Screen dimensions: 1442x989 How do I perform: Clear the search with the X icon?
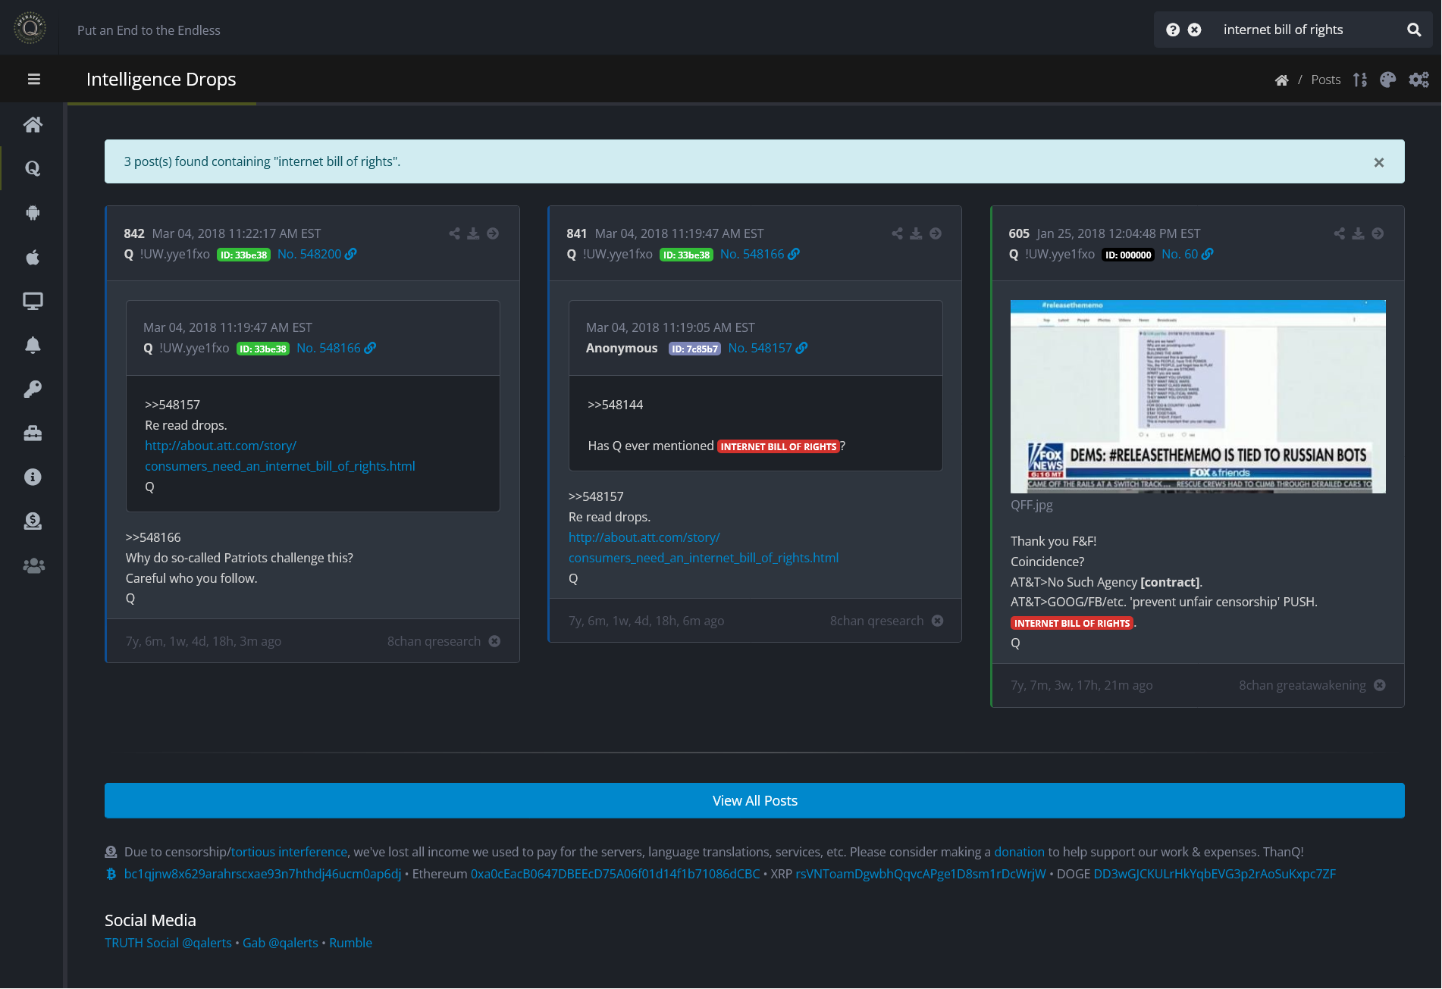(1194, 30)
